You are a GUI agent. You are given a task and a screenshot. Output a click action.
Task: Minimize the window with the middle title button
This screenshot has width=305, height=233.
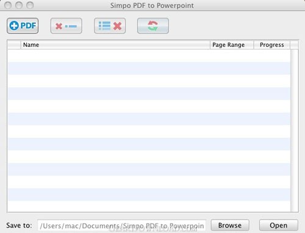pyautogui.click(x=19, y=5)
